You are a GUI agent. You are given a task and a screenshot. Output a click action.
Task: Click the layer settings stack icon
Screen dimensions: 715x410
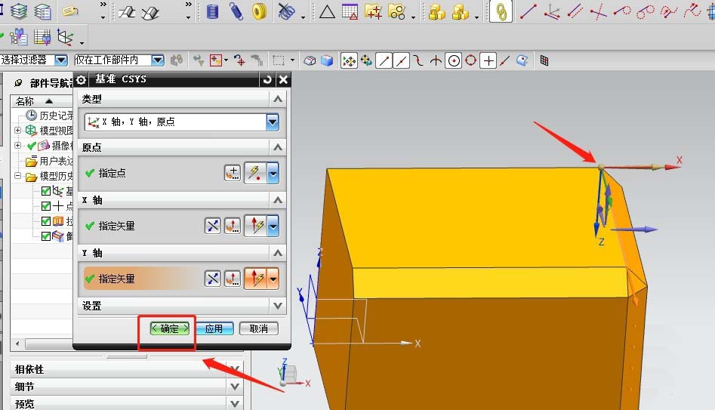(x=19, y=11)
